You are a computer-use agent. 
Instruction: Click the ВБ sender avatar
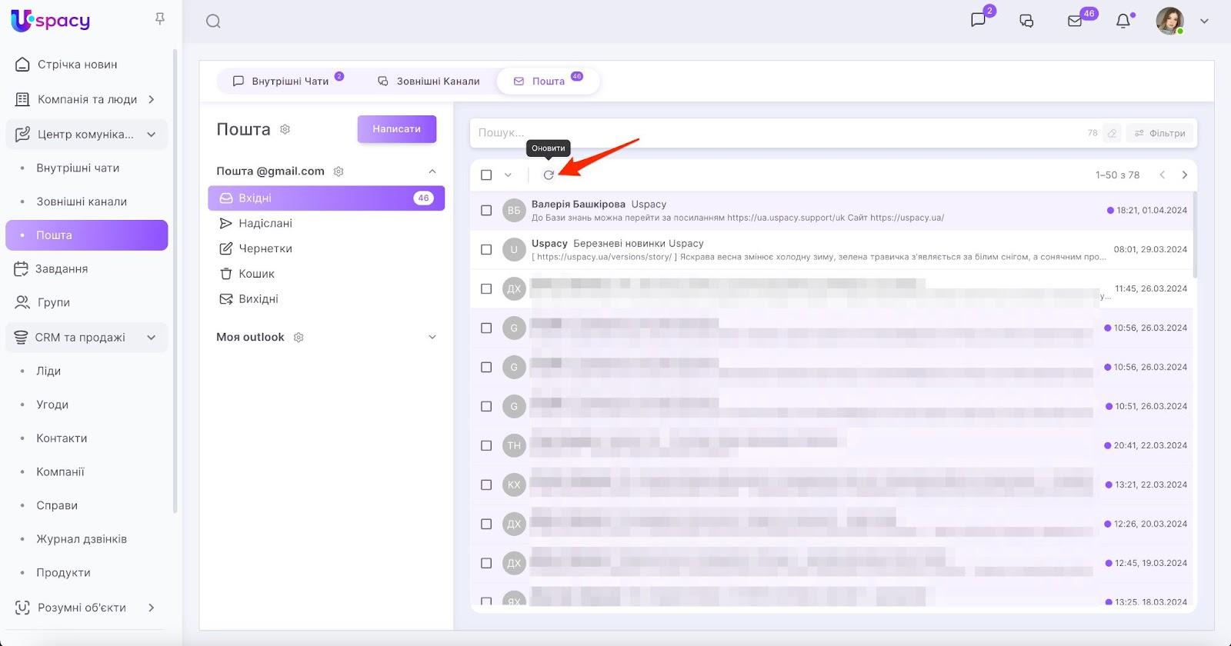coord(514,211)
